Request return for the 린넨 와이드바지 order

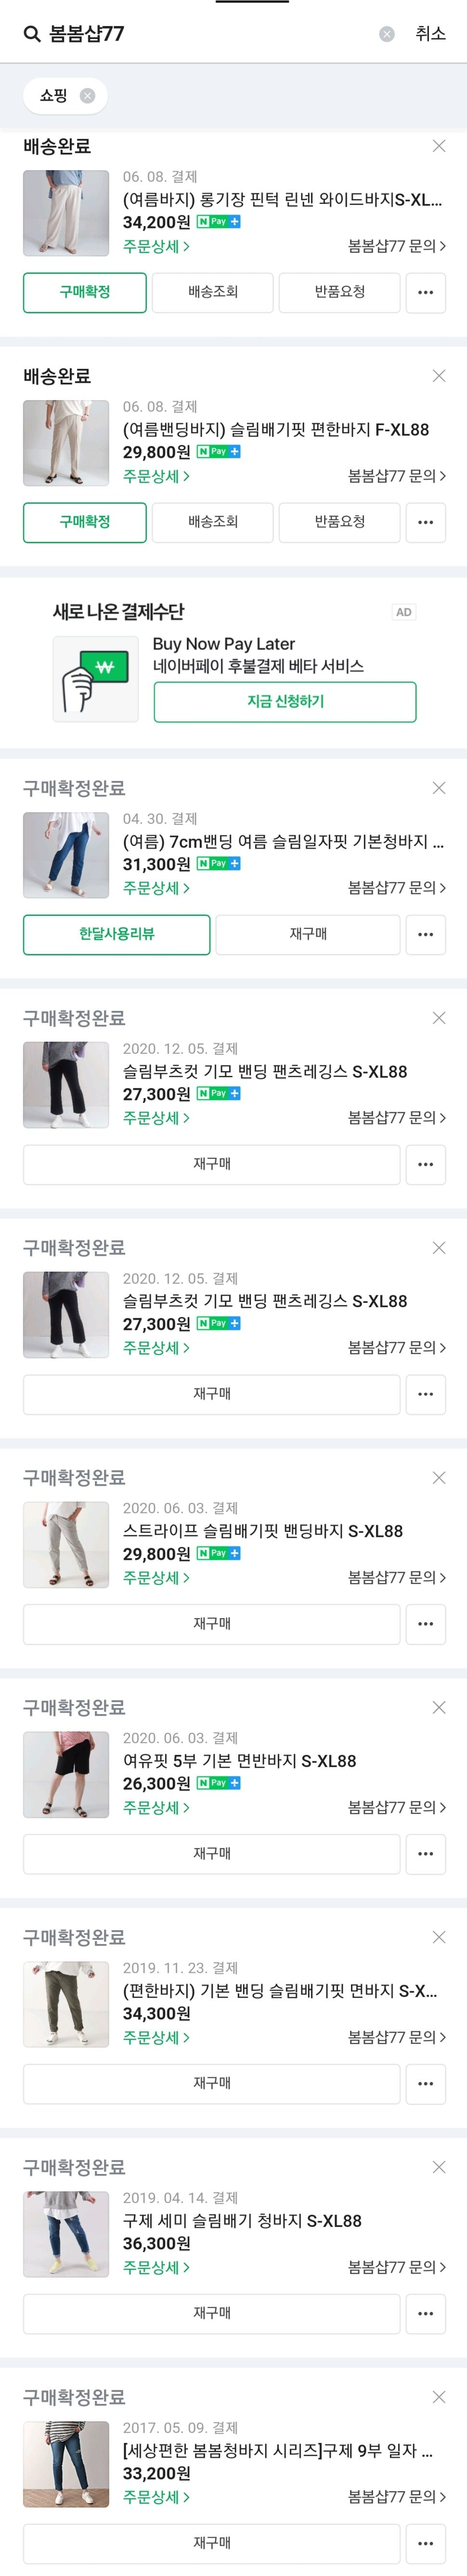(339, 292)
